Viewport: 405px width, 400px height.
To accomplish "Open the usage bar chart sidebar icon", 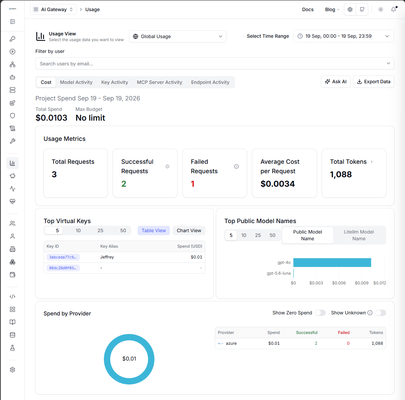I will coord(12,163).
